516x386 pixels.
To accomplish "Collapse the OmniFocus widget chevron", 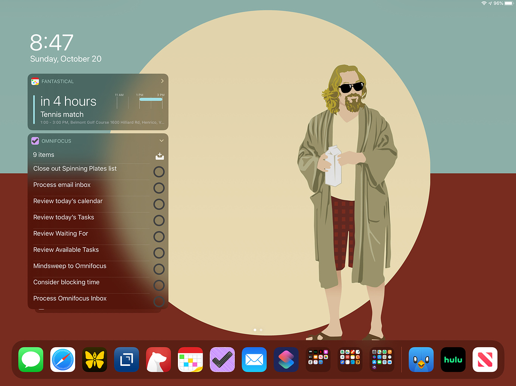I will pos(162,141).
